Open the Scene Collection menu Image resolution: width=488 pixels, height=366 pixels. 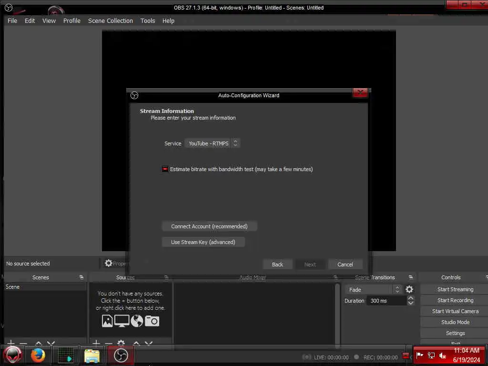tap(110, 20)
